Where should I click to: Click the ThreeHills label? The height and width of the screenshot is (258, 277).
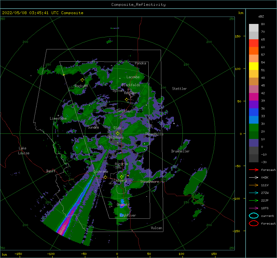click(x=155, y=134)
